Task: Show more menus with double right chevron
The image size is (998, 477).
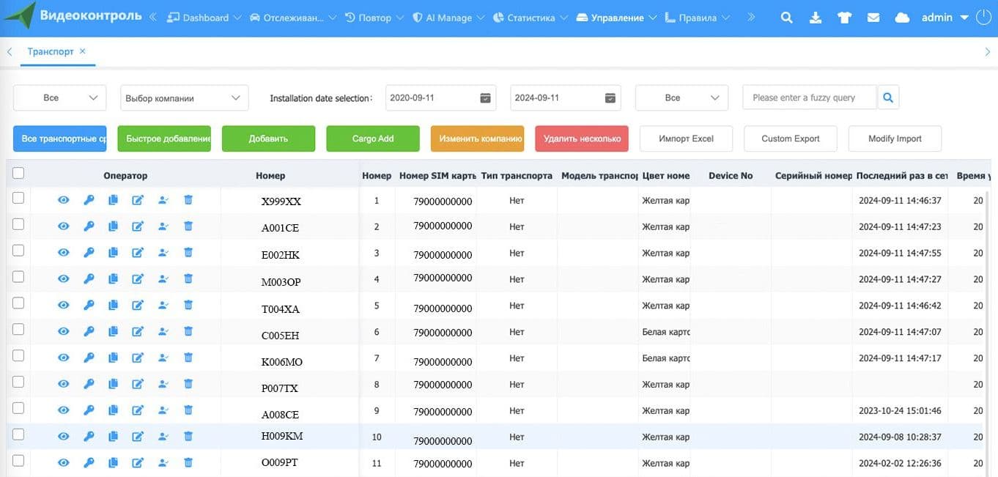Action: pos(751,18)
